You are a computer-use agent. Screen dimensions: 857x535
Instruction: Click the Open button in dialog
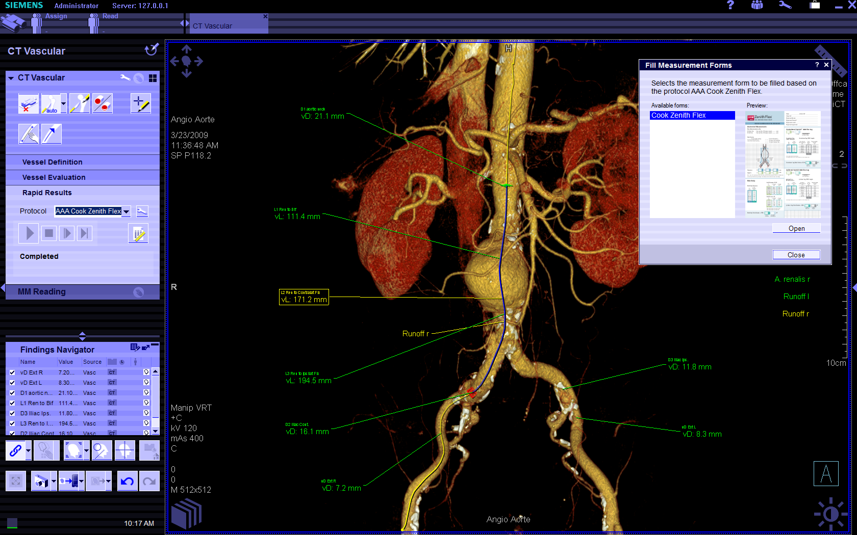[x=796, y=228]
